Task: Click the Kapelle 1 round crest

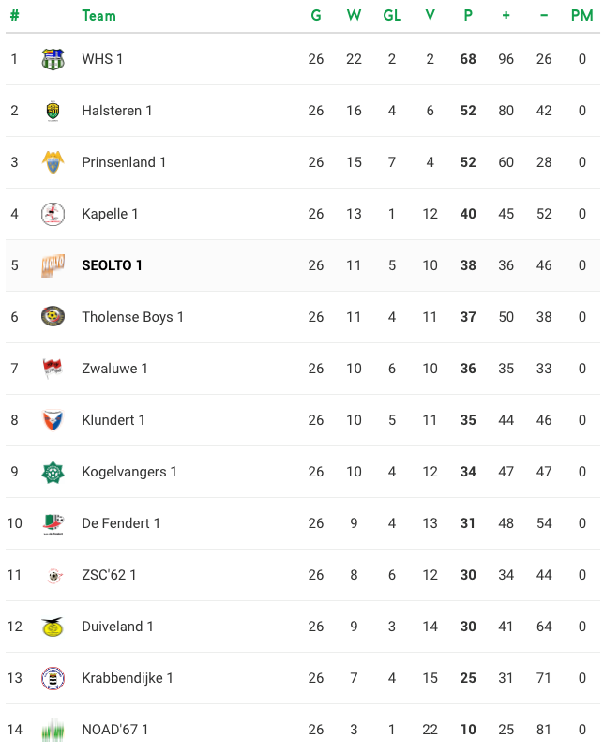Action: click(x=53, y=214)
